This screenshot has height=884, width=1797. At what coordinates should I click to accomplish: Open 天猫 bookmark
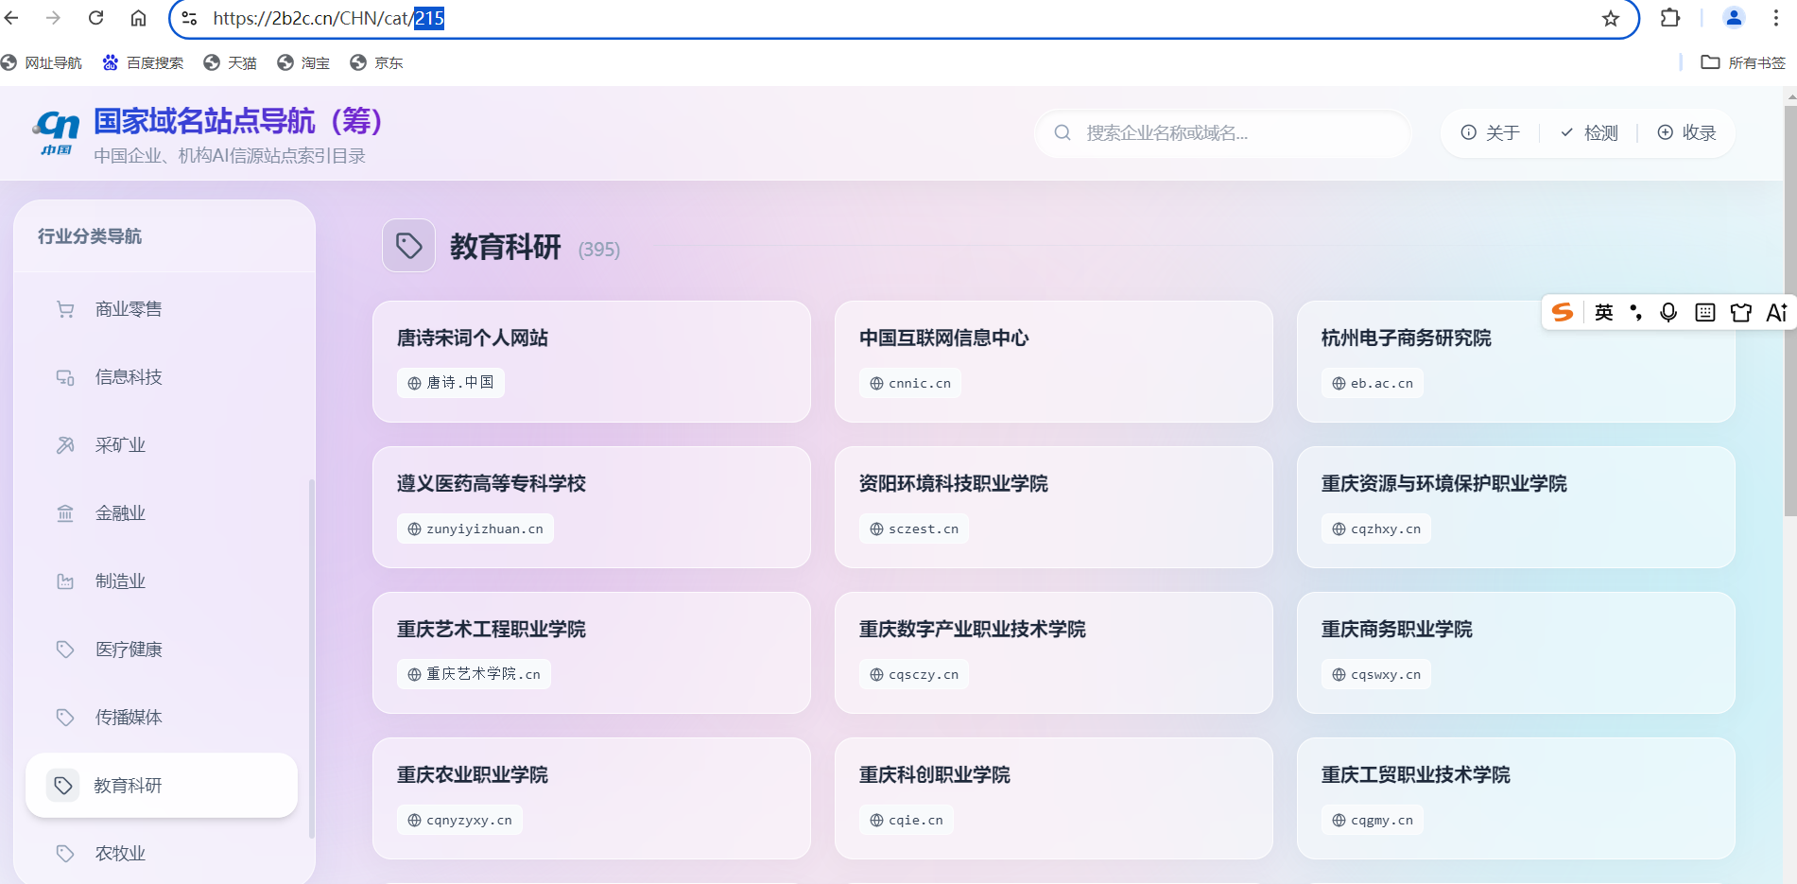point(231,62)
